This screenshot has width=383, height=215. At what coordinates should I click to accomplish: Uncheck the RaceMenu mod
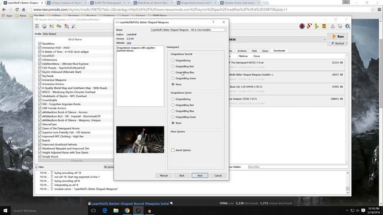(x=40, y=44)
